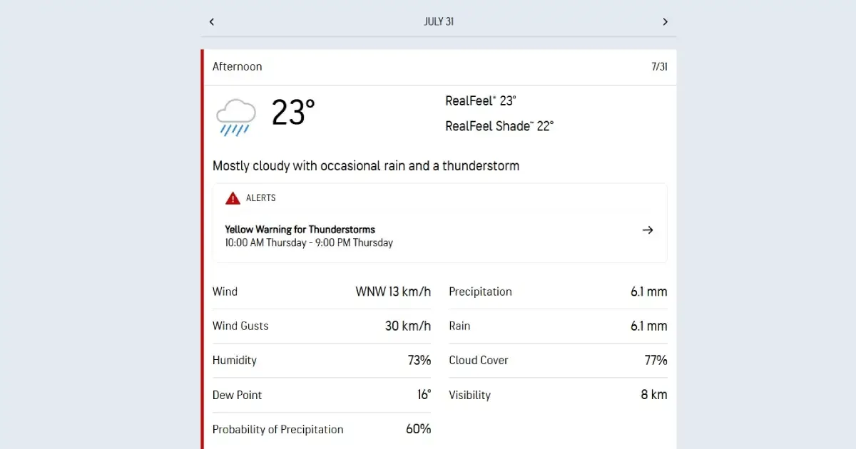Click the RealFeel 23° value
Viewport: 856px width, 449px height.
tap(481, 100)
